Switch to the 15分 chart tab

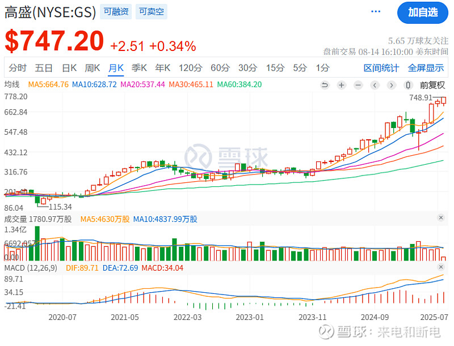point(275,68)
